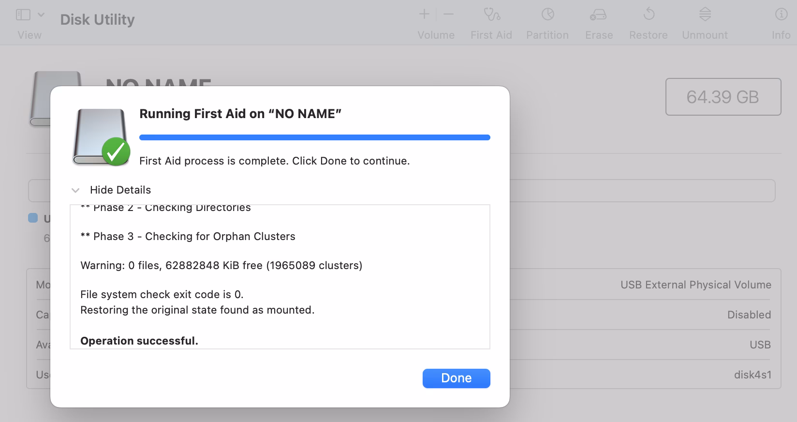Click the Disk Utility window title
The width and height of the screenshot is (797, 422).
[97, 20]
